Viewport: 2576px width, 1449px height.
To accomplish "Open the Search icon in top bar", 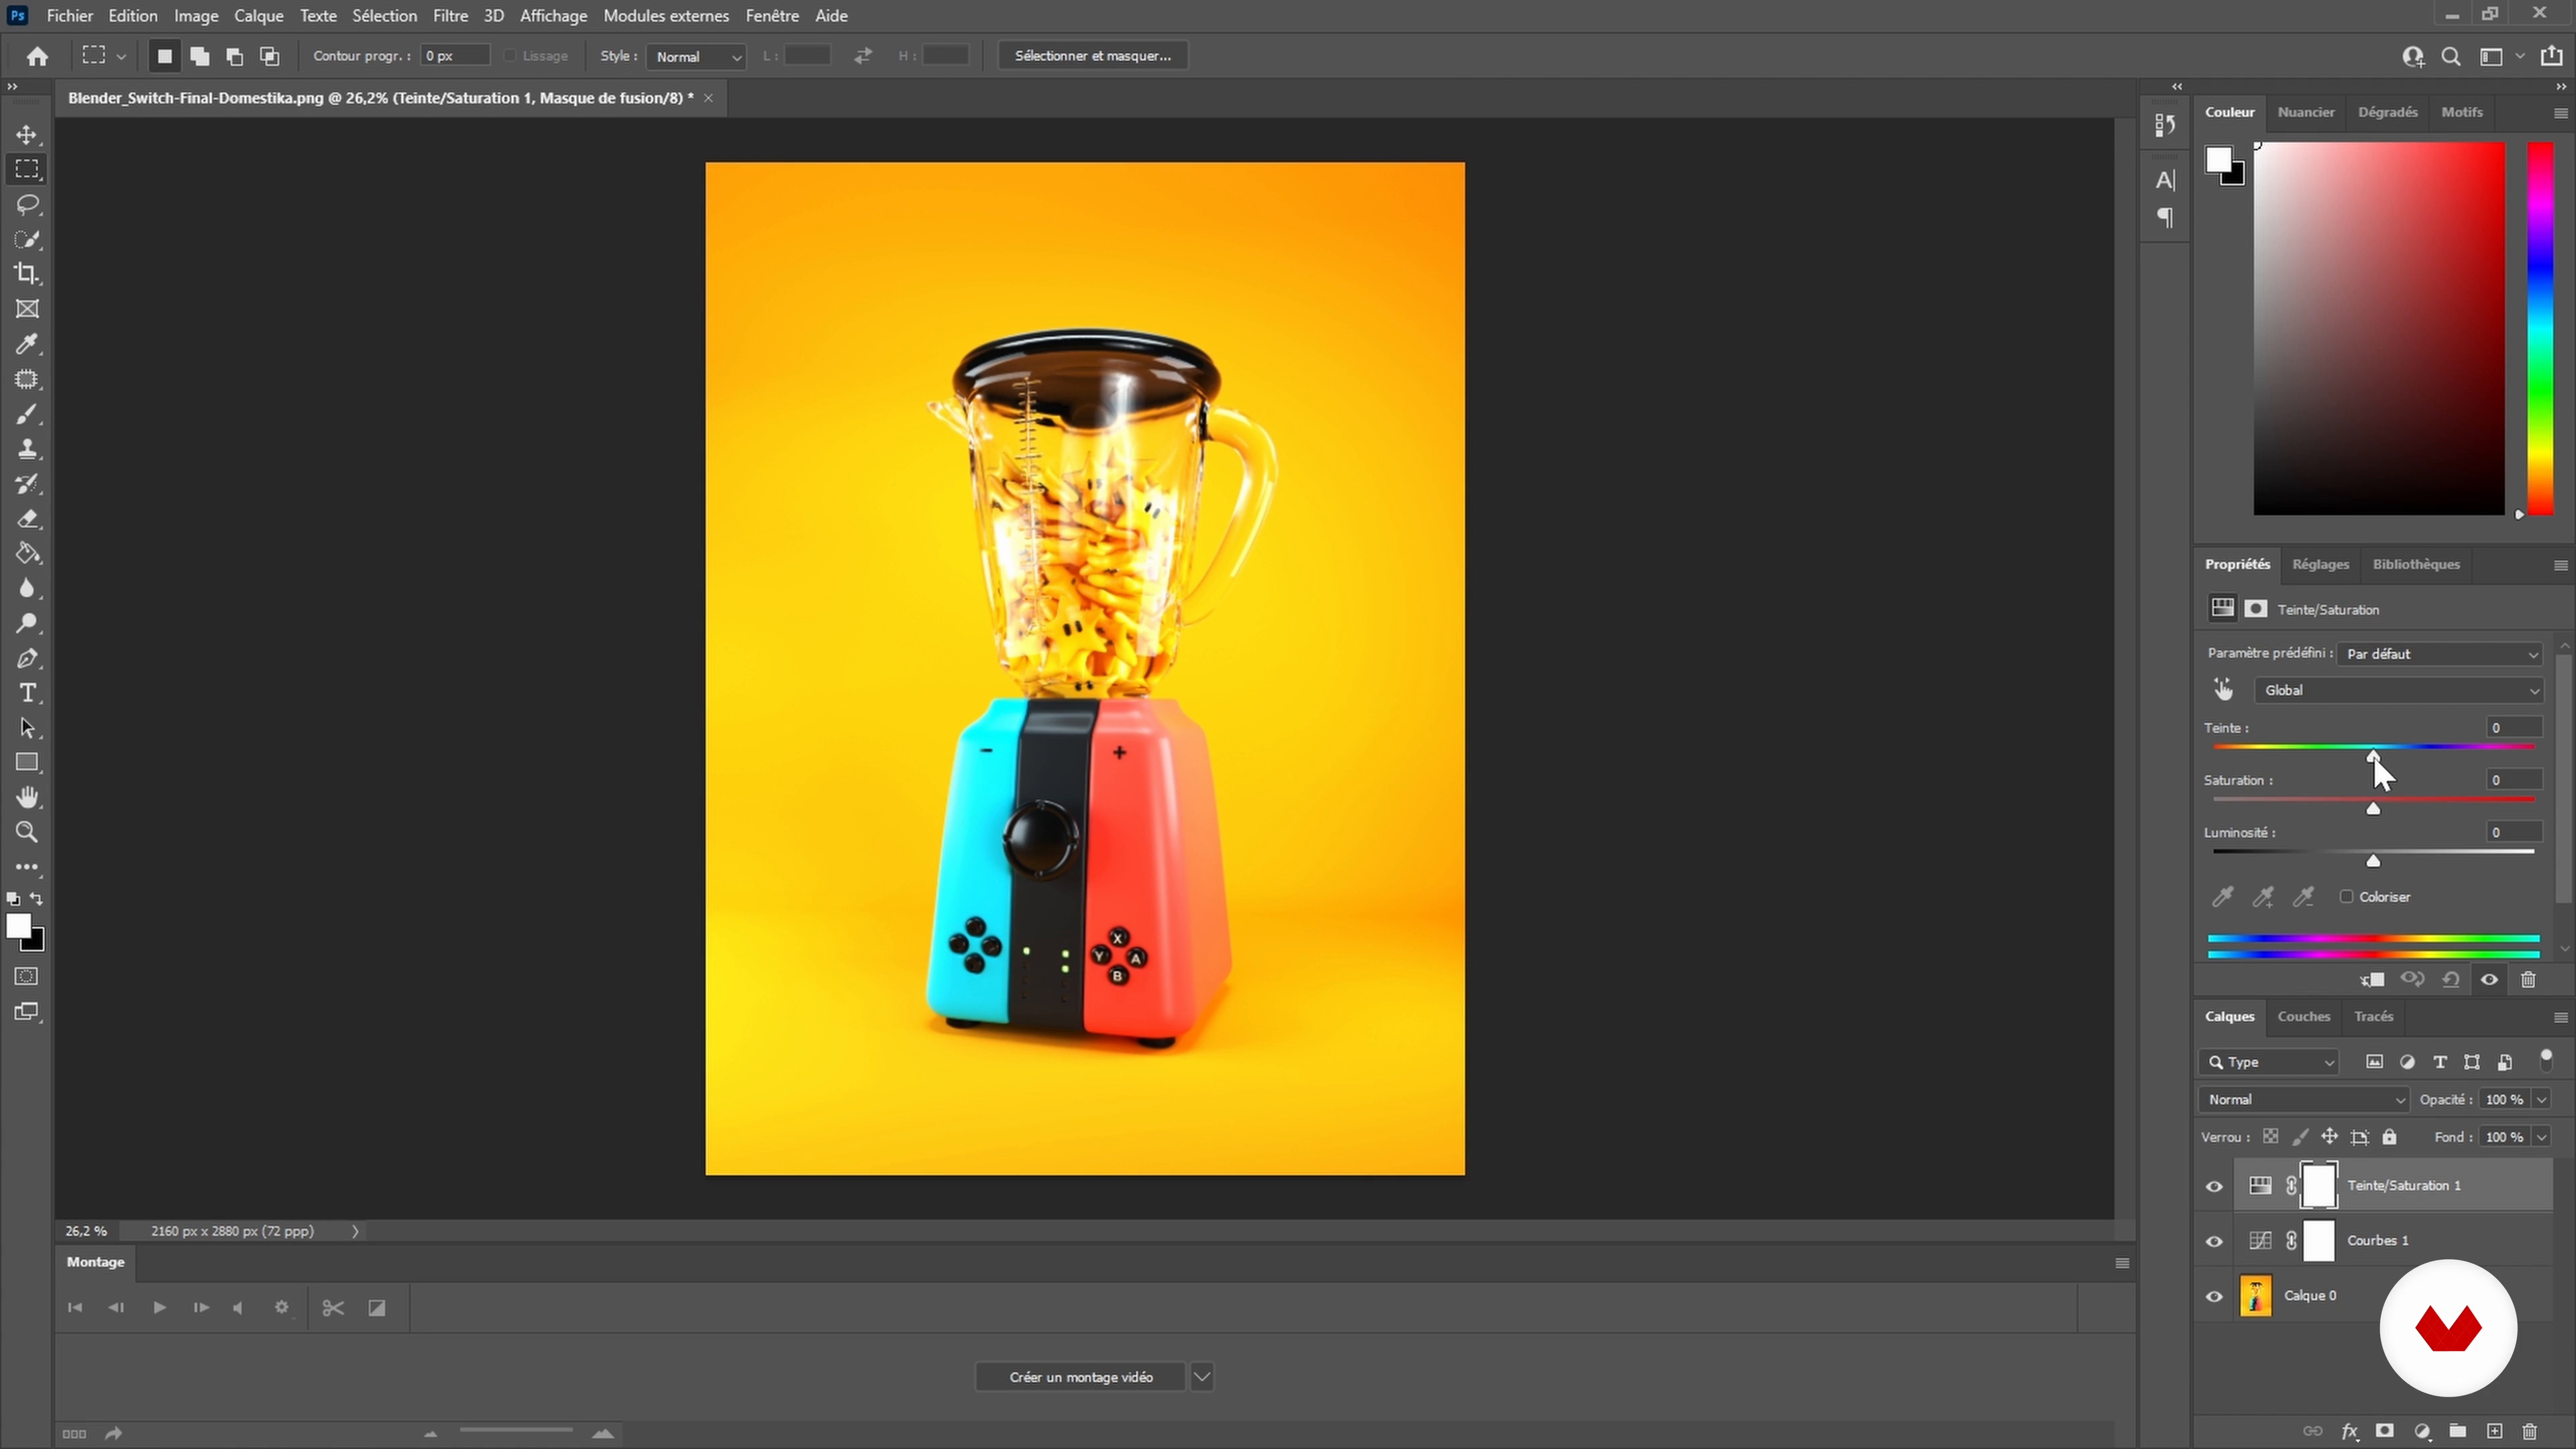I will click(2451, 56).
